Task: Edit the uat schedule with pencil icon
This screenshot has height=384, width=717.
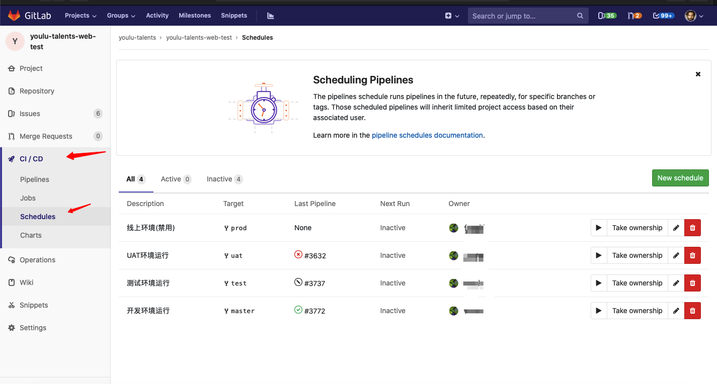Action: (676, 255)
